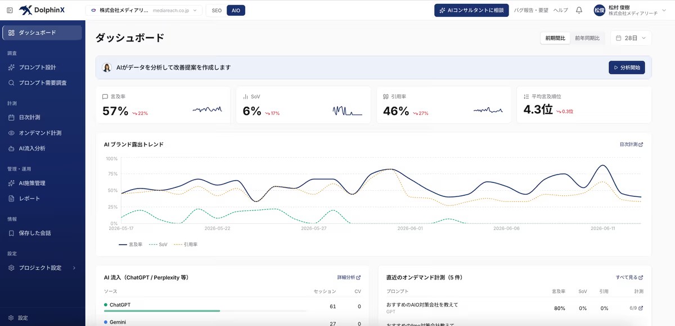This screenshot has height=326, width=675.
Task: Click the green ChatGPT source dot
Action: click(106, 305)
